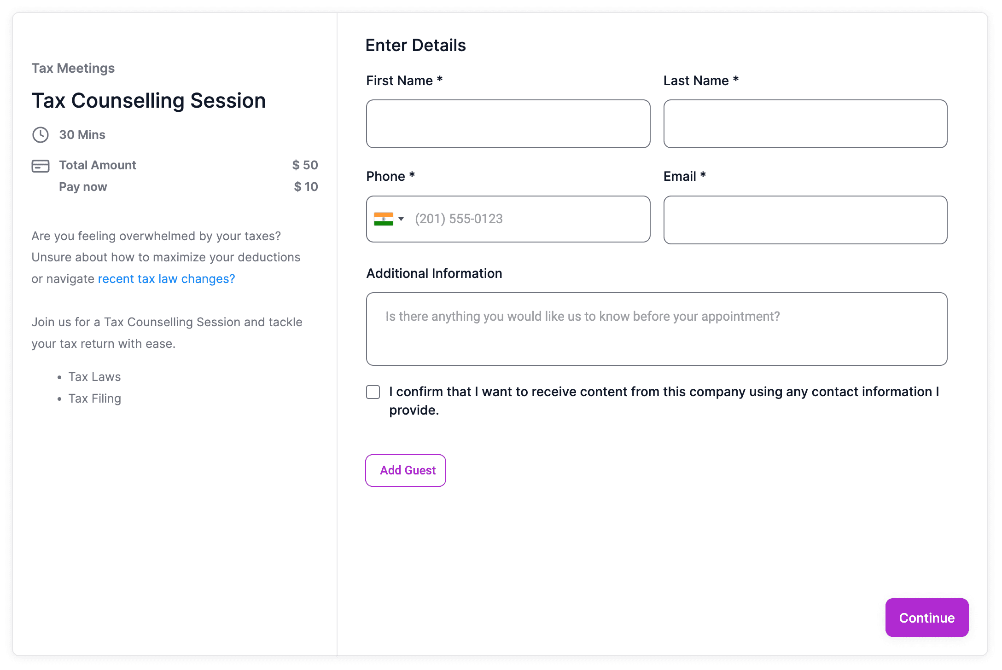Focus the First Name input field
Image resolution: width=1002 pixels, height=670 pixels.
tap(508, 124)
